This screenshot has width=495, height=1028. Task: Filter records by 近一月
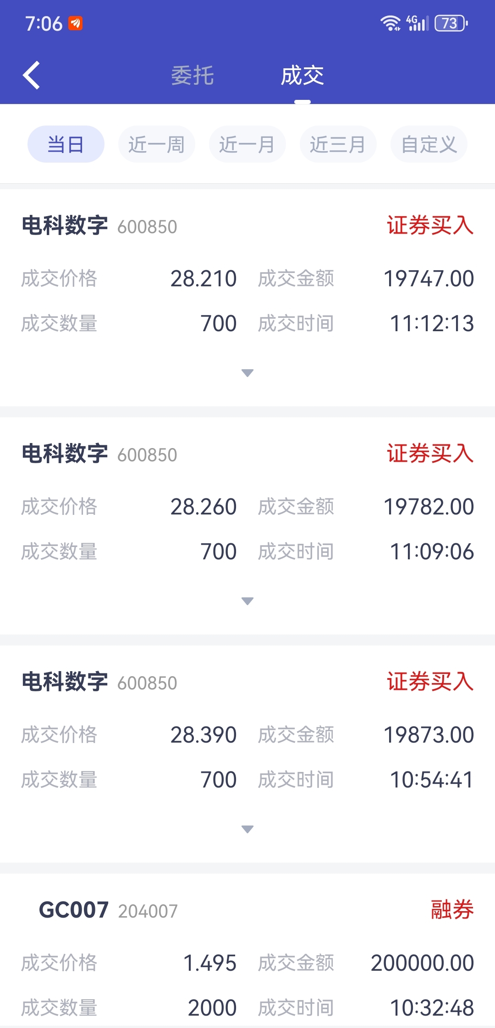click(x=247, y=144)
